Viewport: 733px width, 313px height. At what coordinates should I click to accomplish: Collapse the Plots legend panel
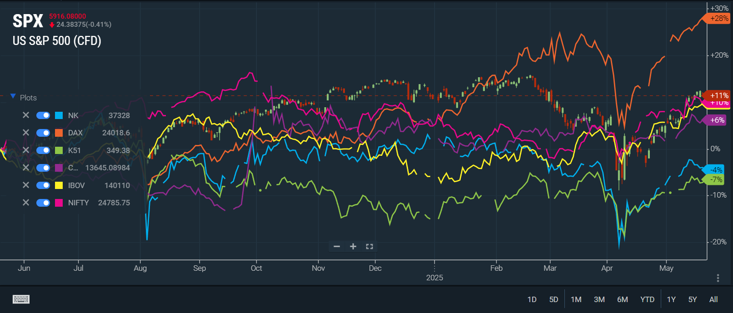pos(13,97)
